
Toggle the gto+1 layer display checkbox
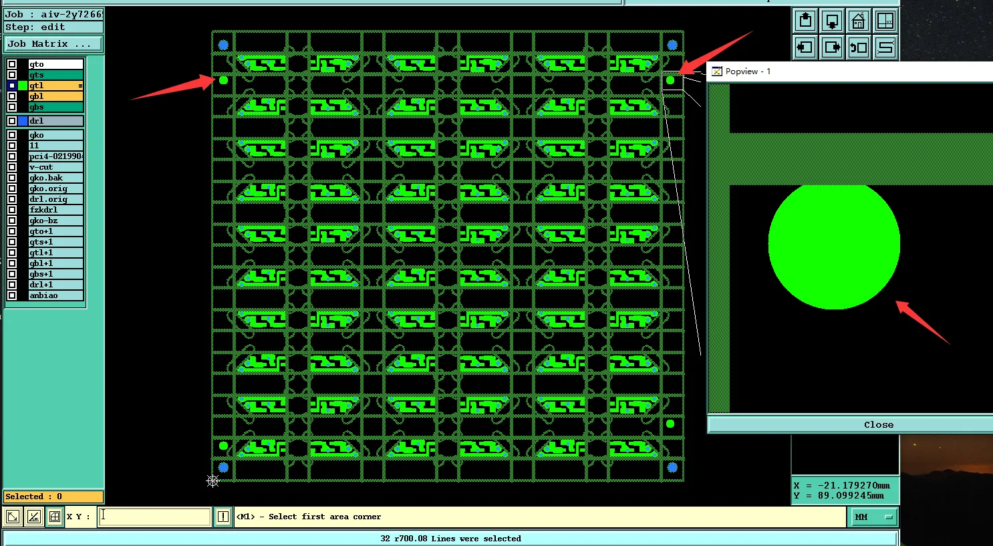click(12, 231)
